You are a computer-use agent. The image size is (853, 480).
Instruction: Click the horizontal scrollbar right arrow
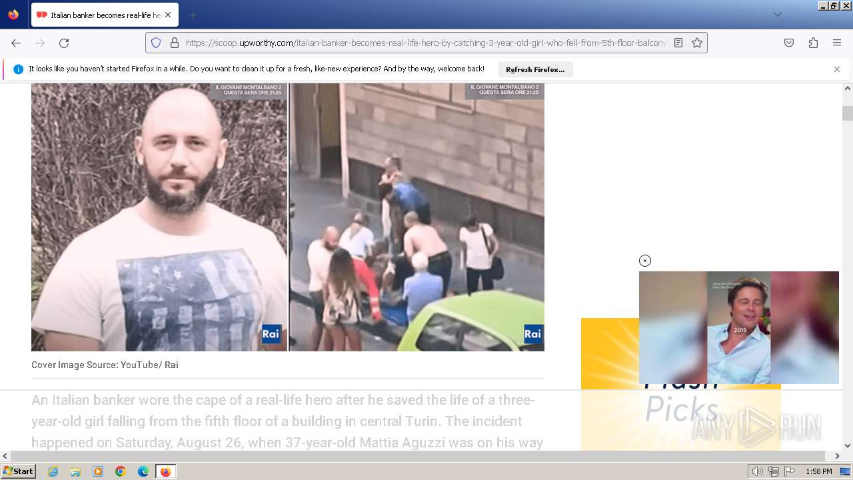coord(837,456)
